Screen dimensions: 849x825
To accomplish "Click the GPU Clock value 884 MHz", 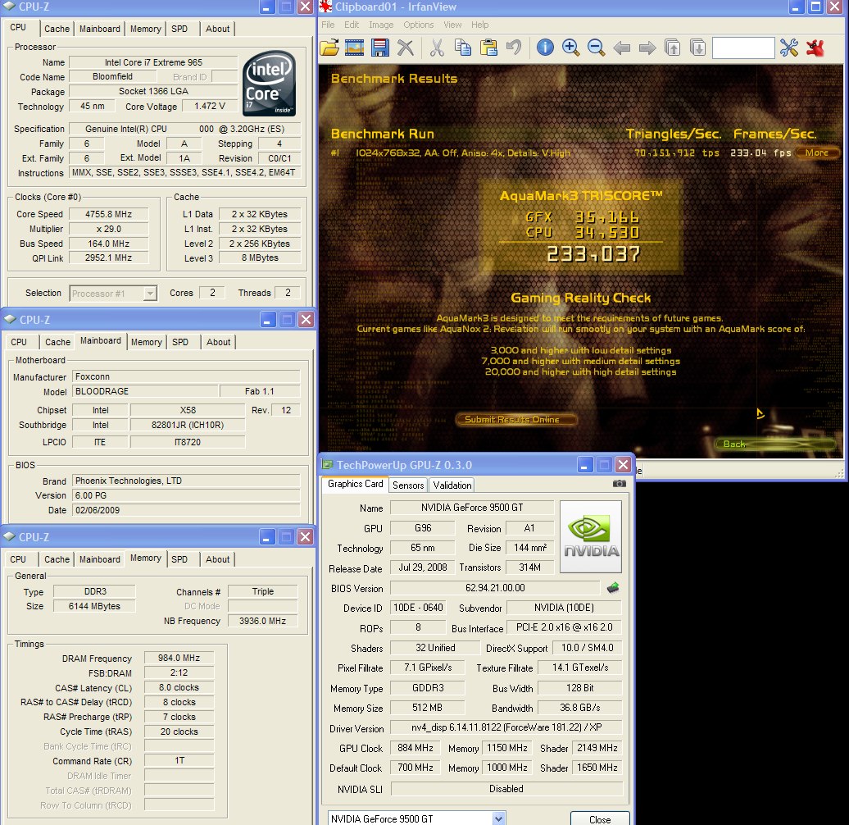I will pyautogui.click(x=415, y=748).
